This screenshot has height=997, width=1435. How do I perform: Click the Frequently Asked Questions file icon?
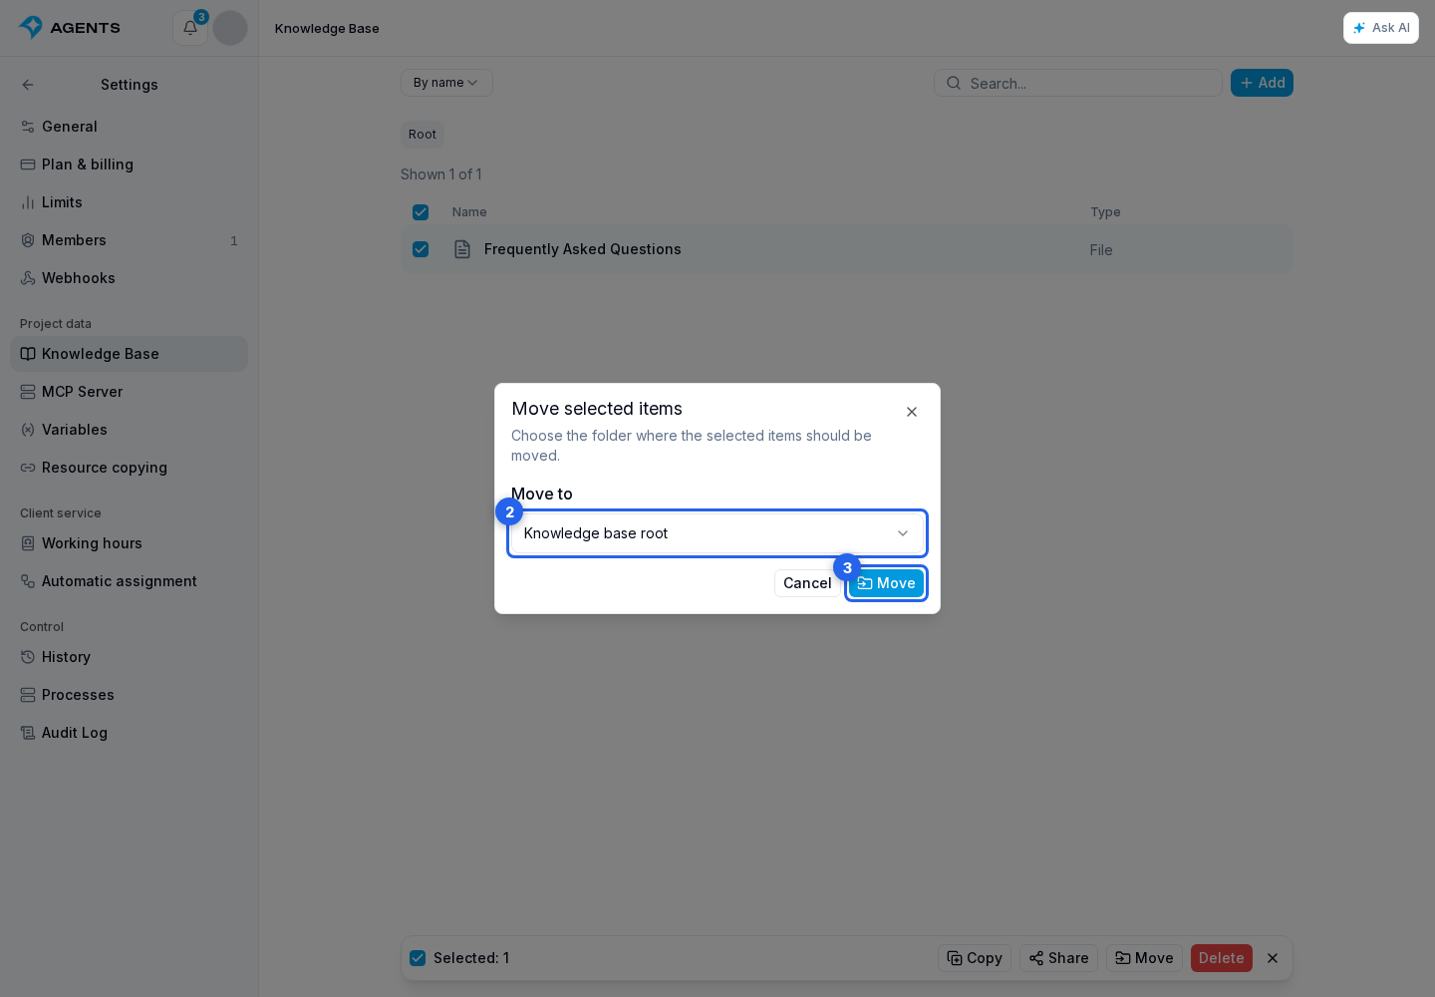click(x=462, y=249)
